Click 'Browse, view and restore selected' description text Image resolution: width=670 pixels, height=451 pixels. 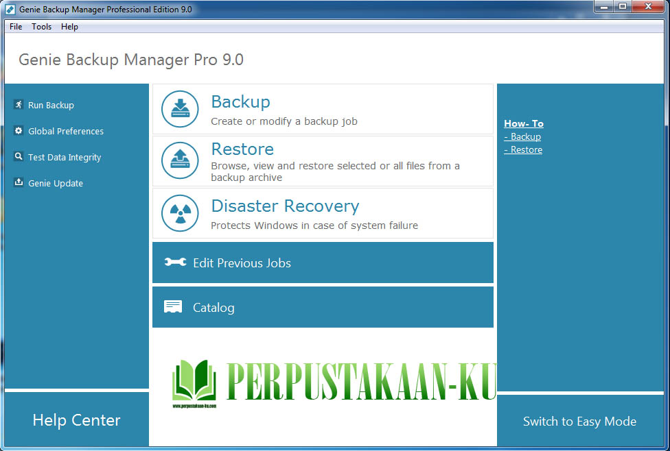click(x=336, y=171)
